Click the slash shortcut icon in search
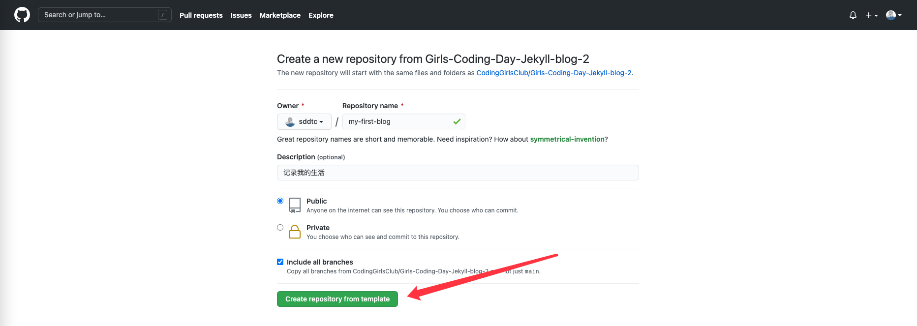This screenshot has width=917, height=326. pyautogui.click(x=162, y=15)
